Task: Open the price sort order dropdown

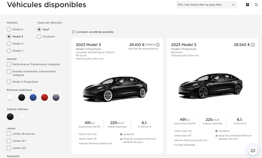Action: 206,4
